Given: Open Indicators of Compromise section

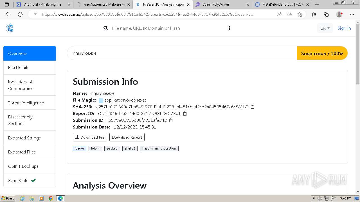Looking at the screenshot, I should (30, 85).
